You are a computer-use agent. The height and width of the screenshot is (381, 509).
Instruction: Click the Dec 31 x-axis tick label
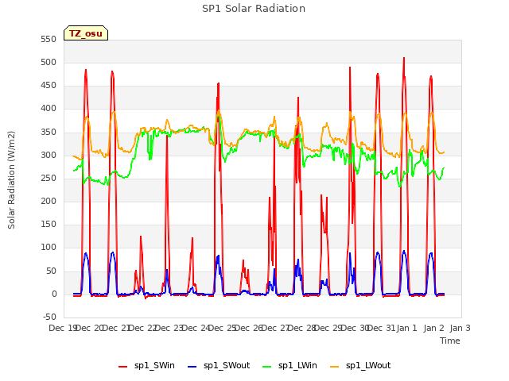pyautogui.click(x=380, y=328)
